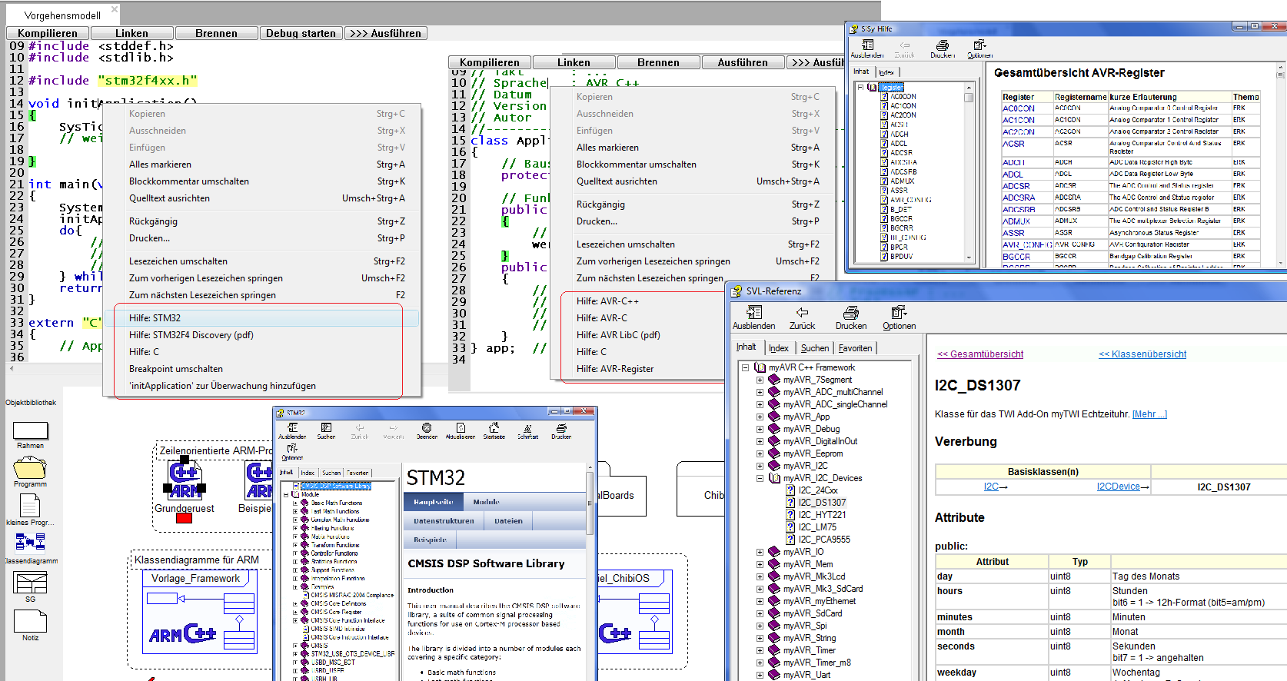Click the Drucken printer icon in SVL-Referenz
1287x681 pixels.
coord(851,312)
